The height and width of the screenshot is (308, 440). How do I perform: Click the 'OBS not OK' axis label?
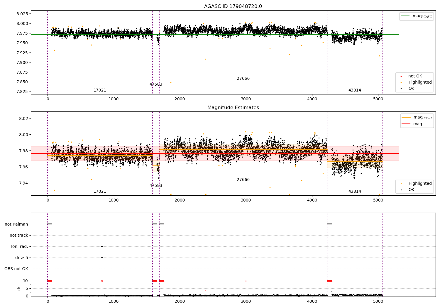(16, 269)
